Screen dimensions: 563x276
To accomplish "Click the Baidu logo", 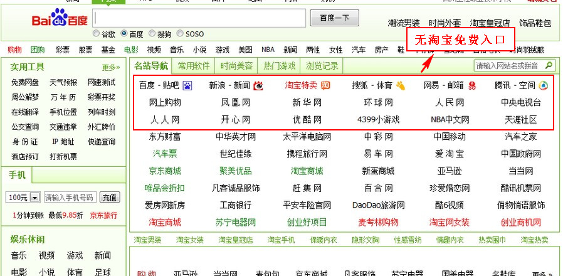I will (60, 19).
